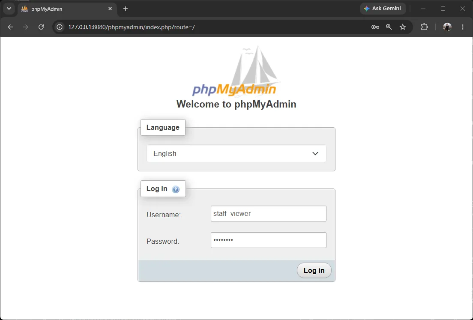Image resolution: width=473 pixels, height=320 pixels.
Task: Click the login help question-mark icon
Action: point(176,189)
